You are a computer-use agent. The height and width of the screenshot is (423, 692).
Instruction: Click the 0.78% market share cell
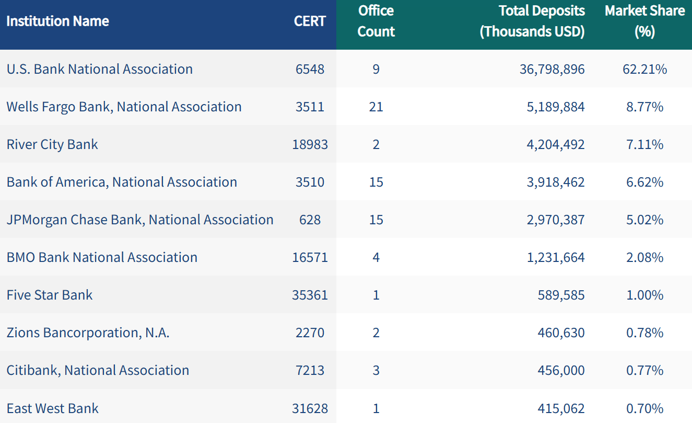pyautogui.click(x=645, y=333)
